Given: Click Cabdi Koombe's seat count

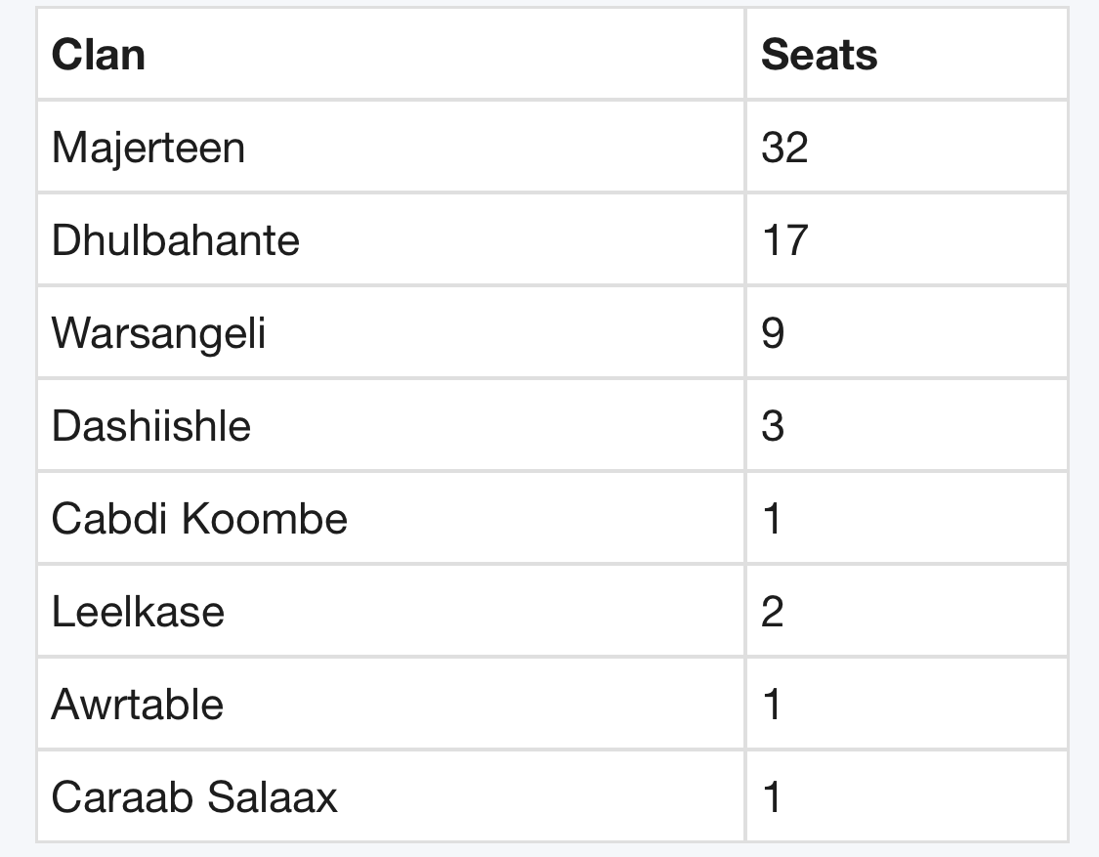Looking at the screenshot, I should pyautogui.click(x=773, y=518).
